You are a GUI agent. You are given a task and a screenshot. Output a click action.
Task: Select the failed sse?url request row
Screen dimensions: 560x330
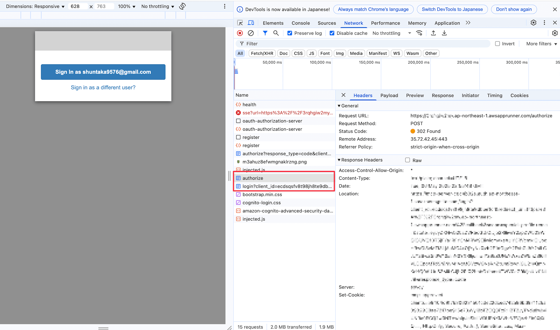coord(284,113)
